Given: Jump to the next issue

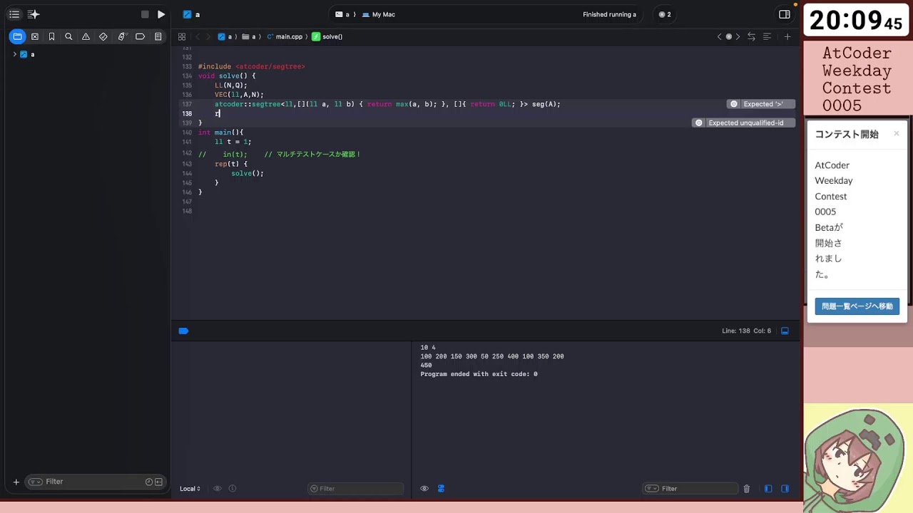Looking at the screenshot, I should click(x=738, y=36).
